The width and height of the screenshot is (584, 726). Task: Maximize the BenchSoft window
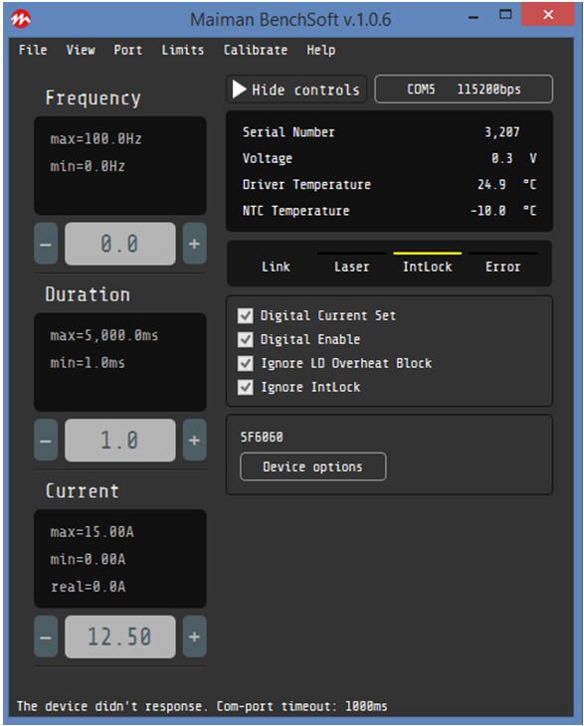click(x=505, y=14)
